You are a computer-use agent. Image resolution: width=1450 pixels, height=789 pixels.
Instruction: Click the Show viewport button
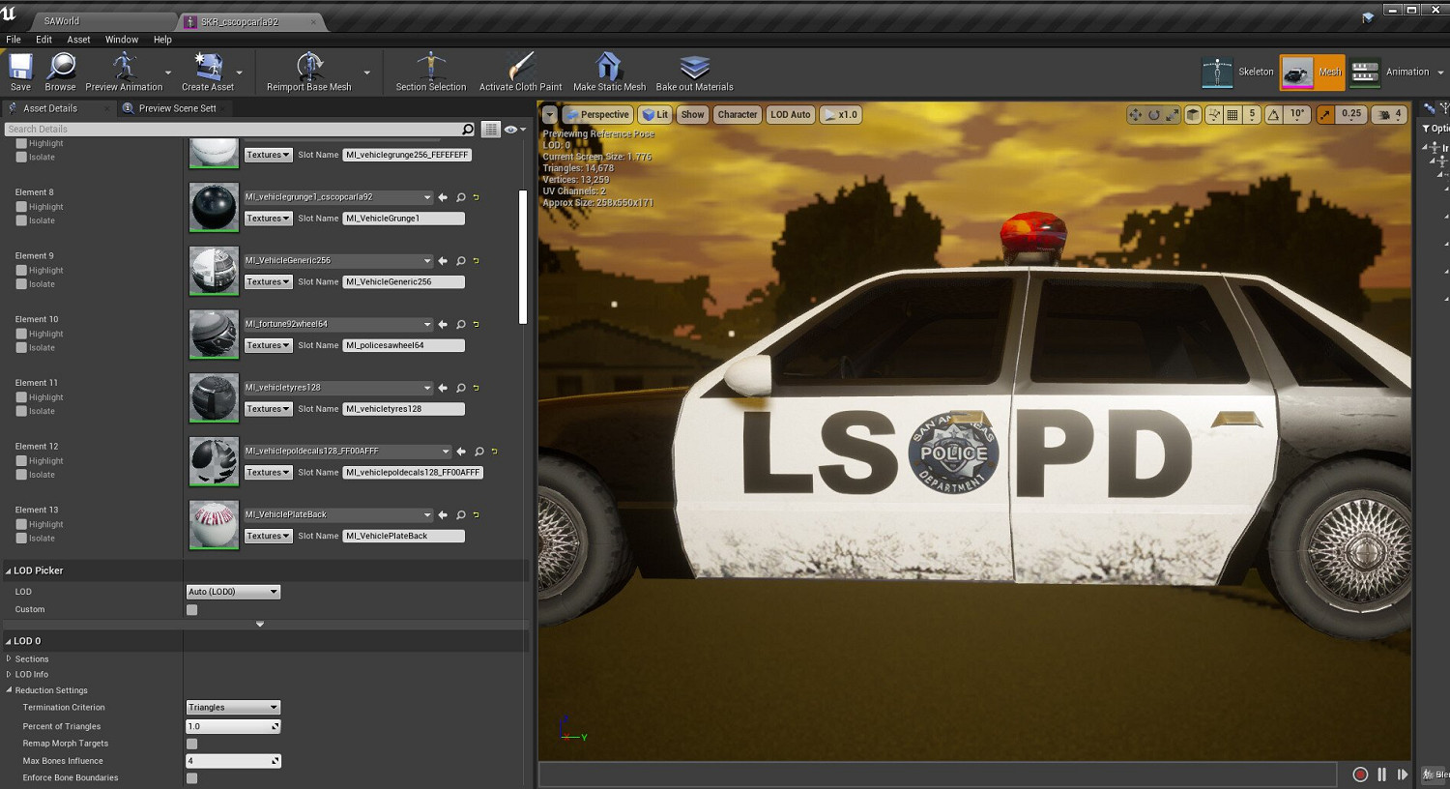tap(692, 114)
